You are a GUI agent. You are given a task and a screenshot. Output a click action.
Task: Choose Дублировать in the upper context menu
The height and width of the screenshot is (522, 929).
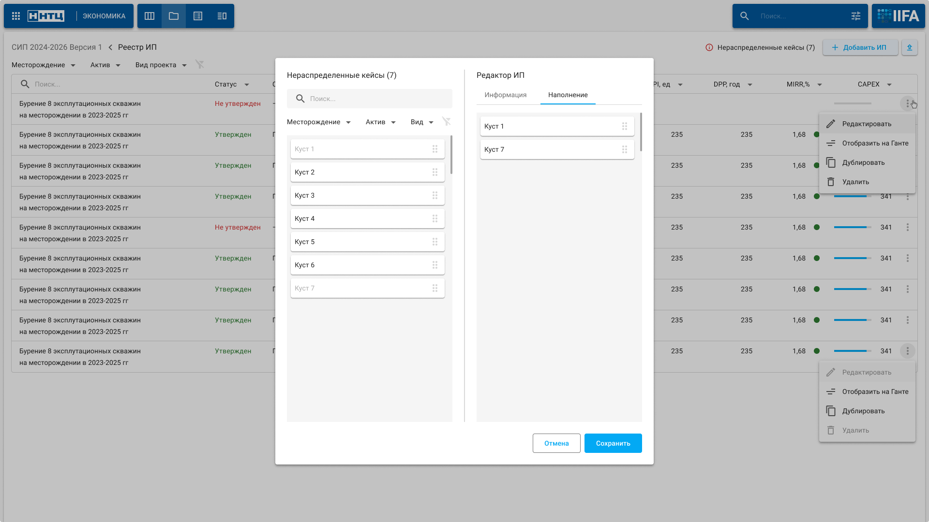(x=863, y=162)
